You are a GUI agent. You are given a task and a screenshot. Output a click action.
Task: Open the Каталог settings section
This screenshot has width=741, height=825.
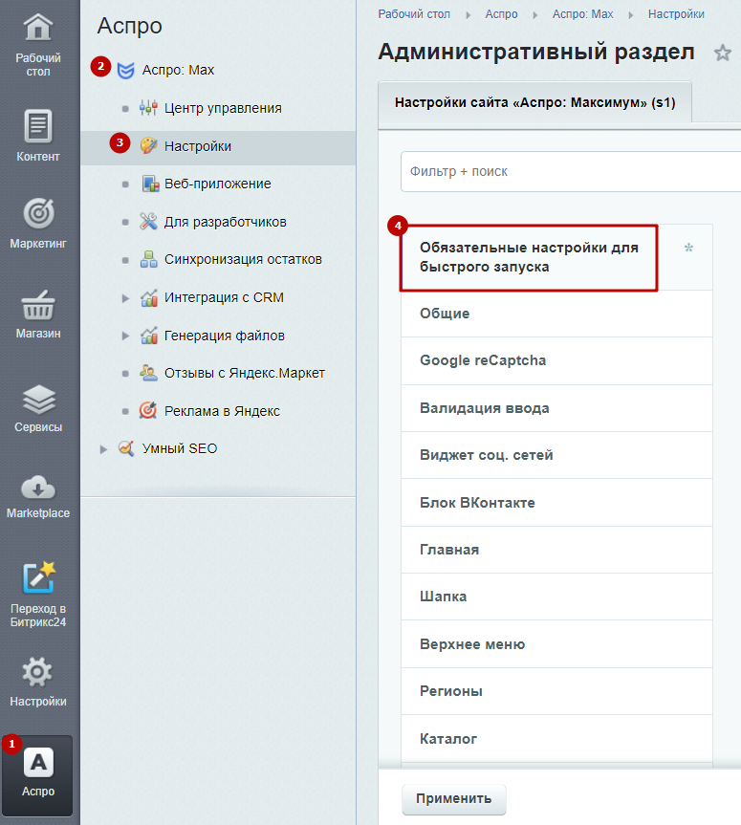pos(556,739)
